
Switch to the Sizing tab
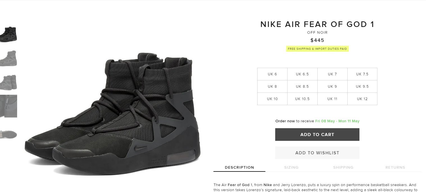(291, 167)
